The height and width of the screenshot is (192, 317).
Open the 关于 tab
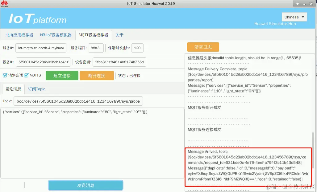[119, 35]
